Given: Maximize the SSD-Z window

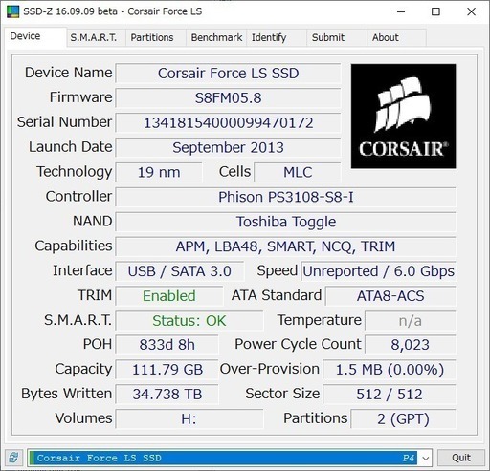Looking at the screenshot, I should [435, 11].
